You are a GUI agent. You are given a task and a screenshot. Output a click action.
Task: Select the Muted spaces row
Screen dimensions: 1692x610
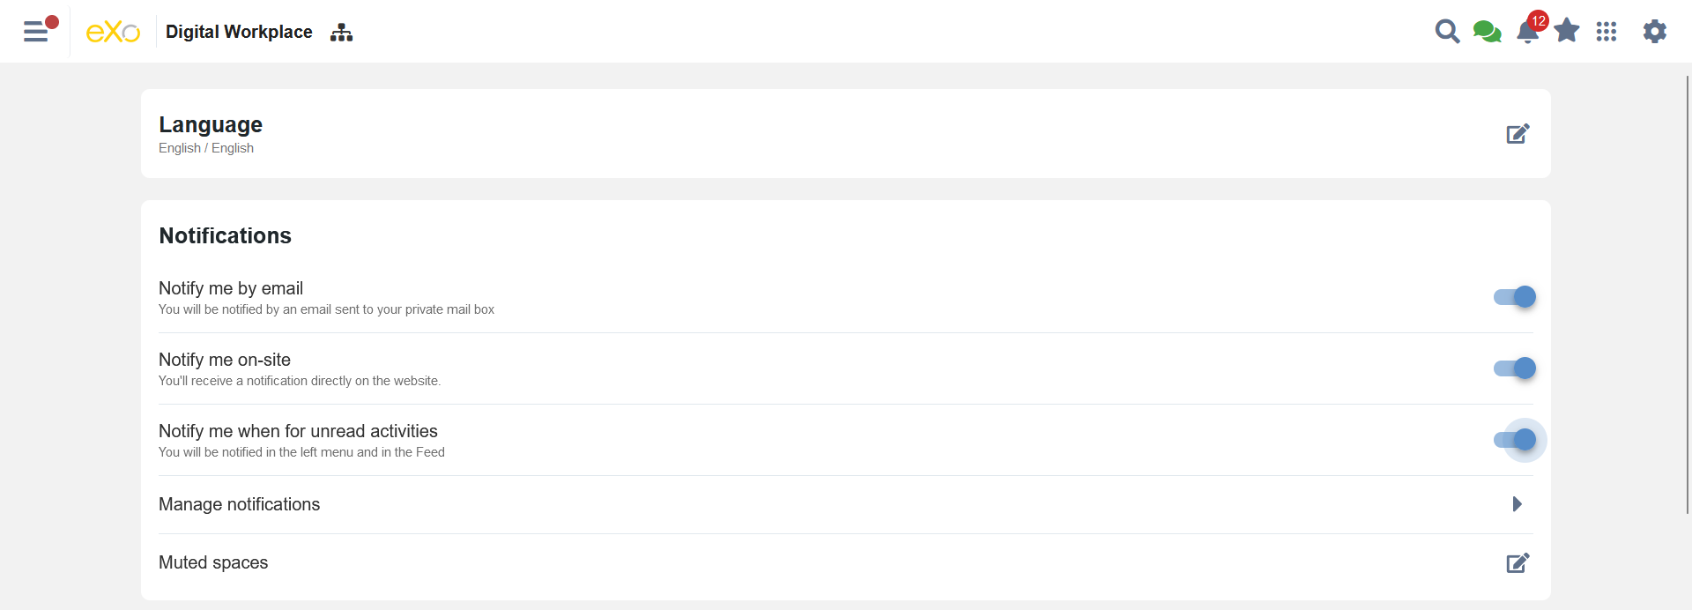[x=213, y=562]
